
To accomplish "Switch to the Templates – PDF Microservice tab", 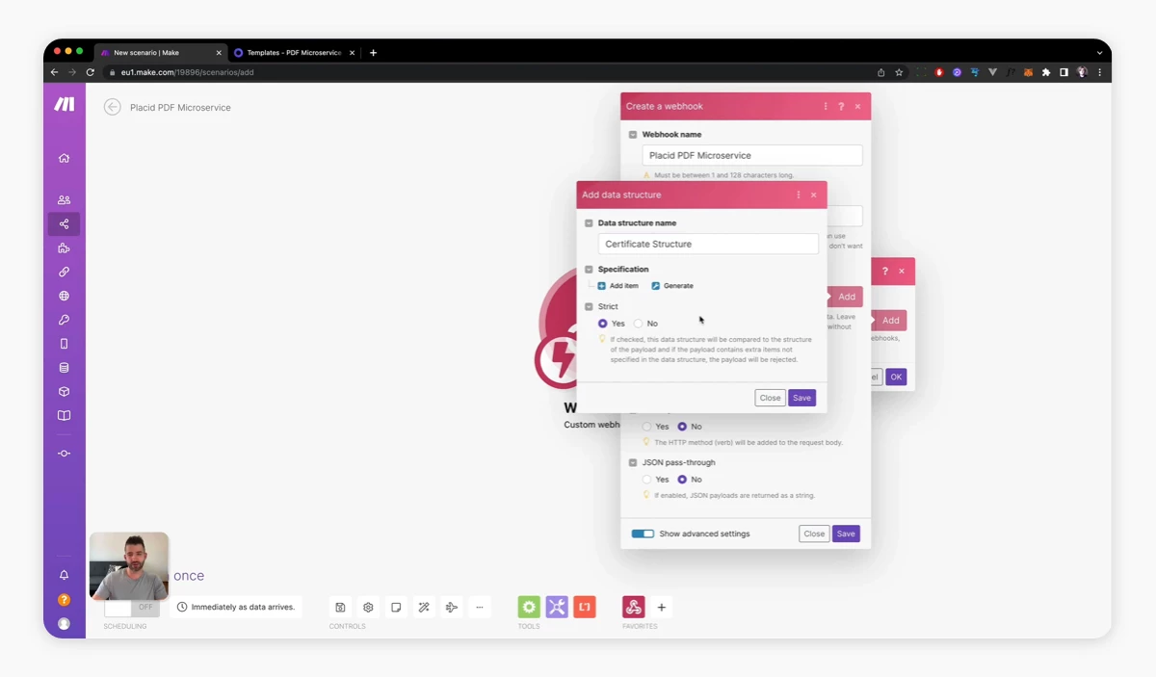I will tap(294, 53).
